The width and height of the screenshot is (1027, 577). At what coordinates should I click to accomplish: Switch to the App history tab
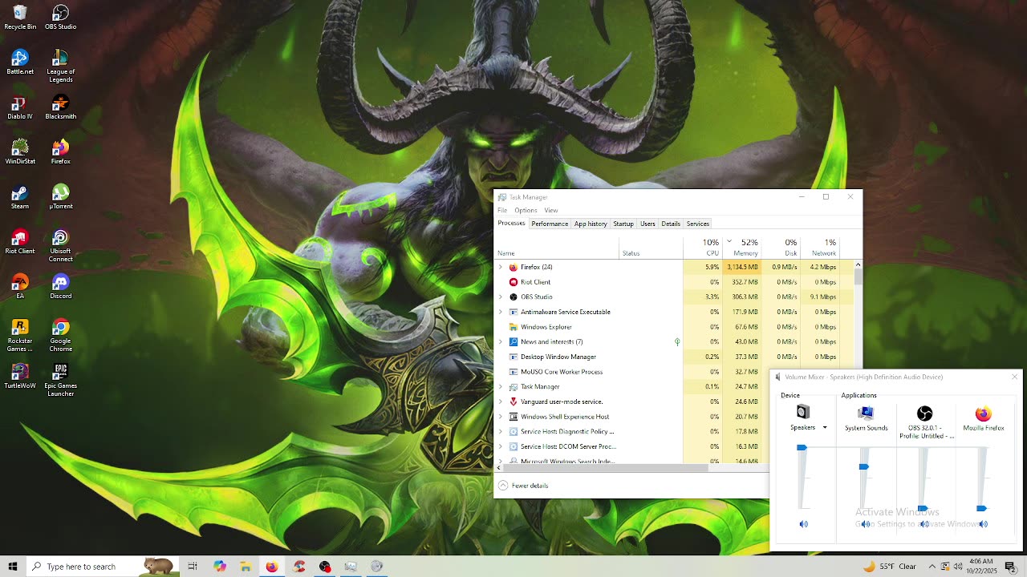coord(591,224)
